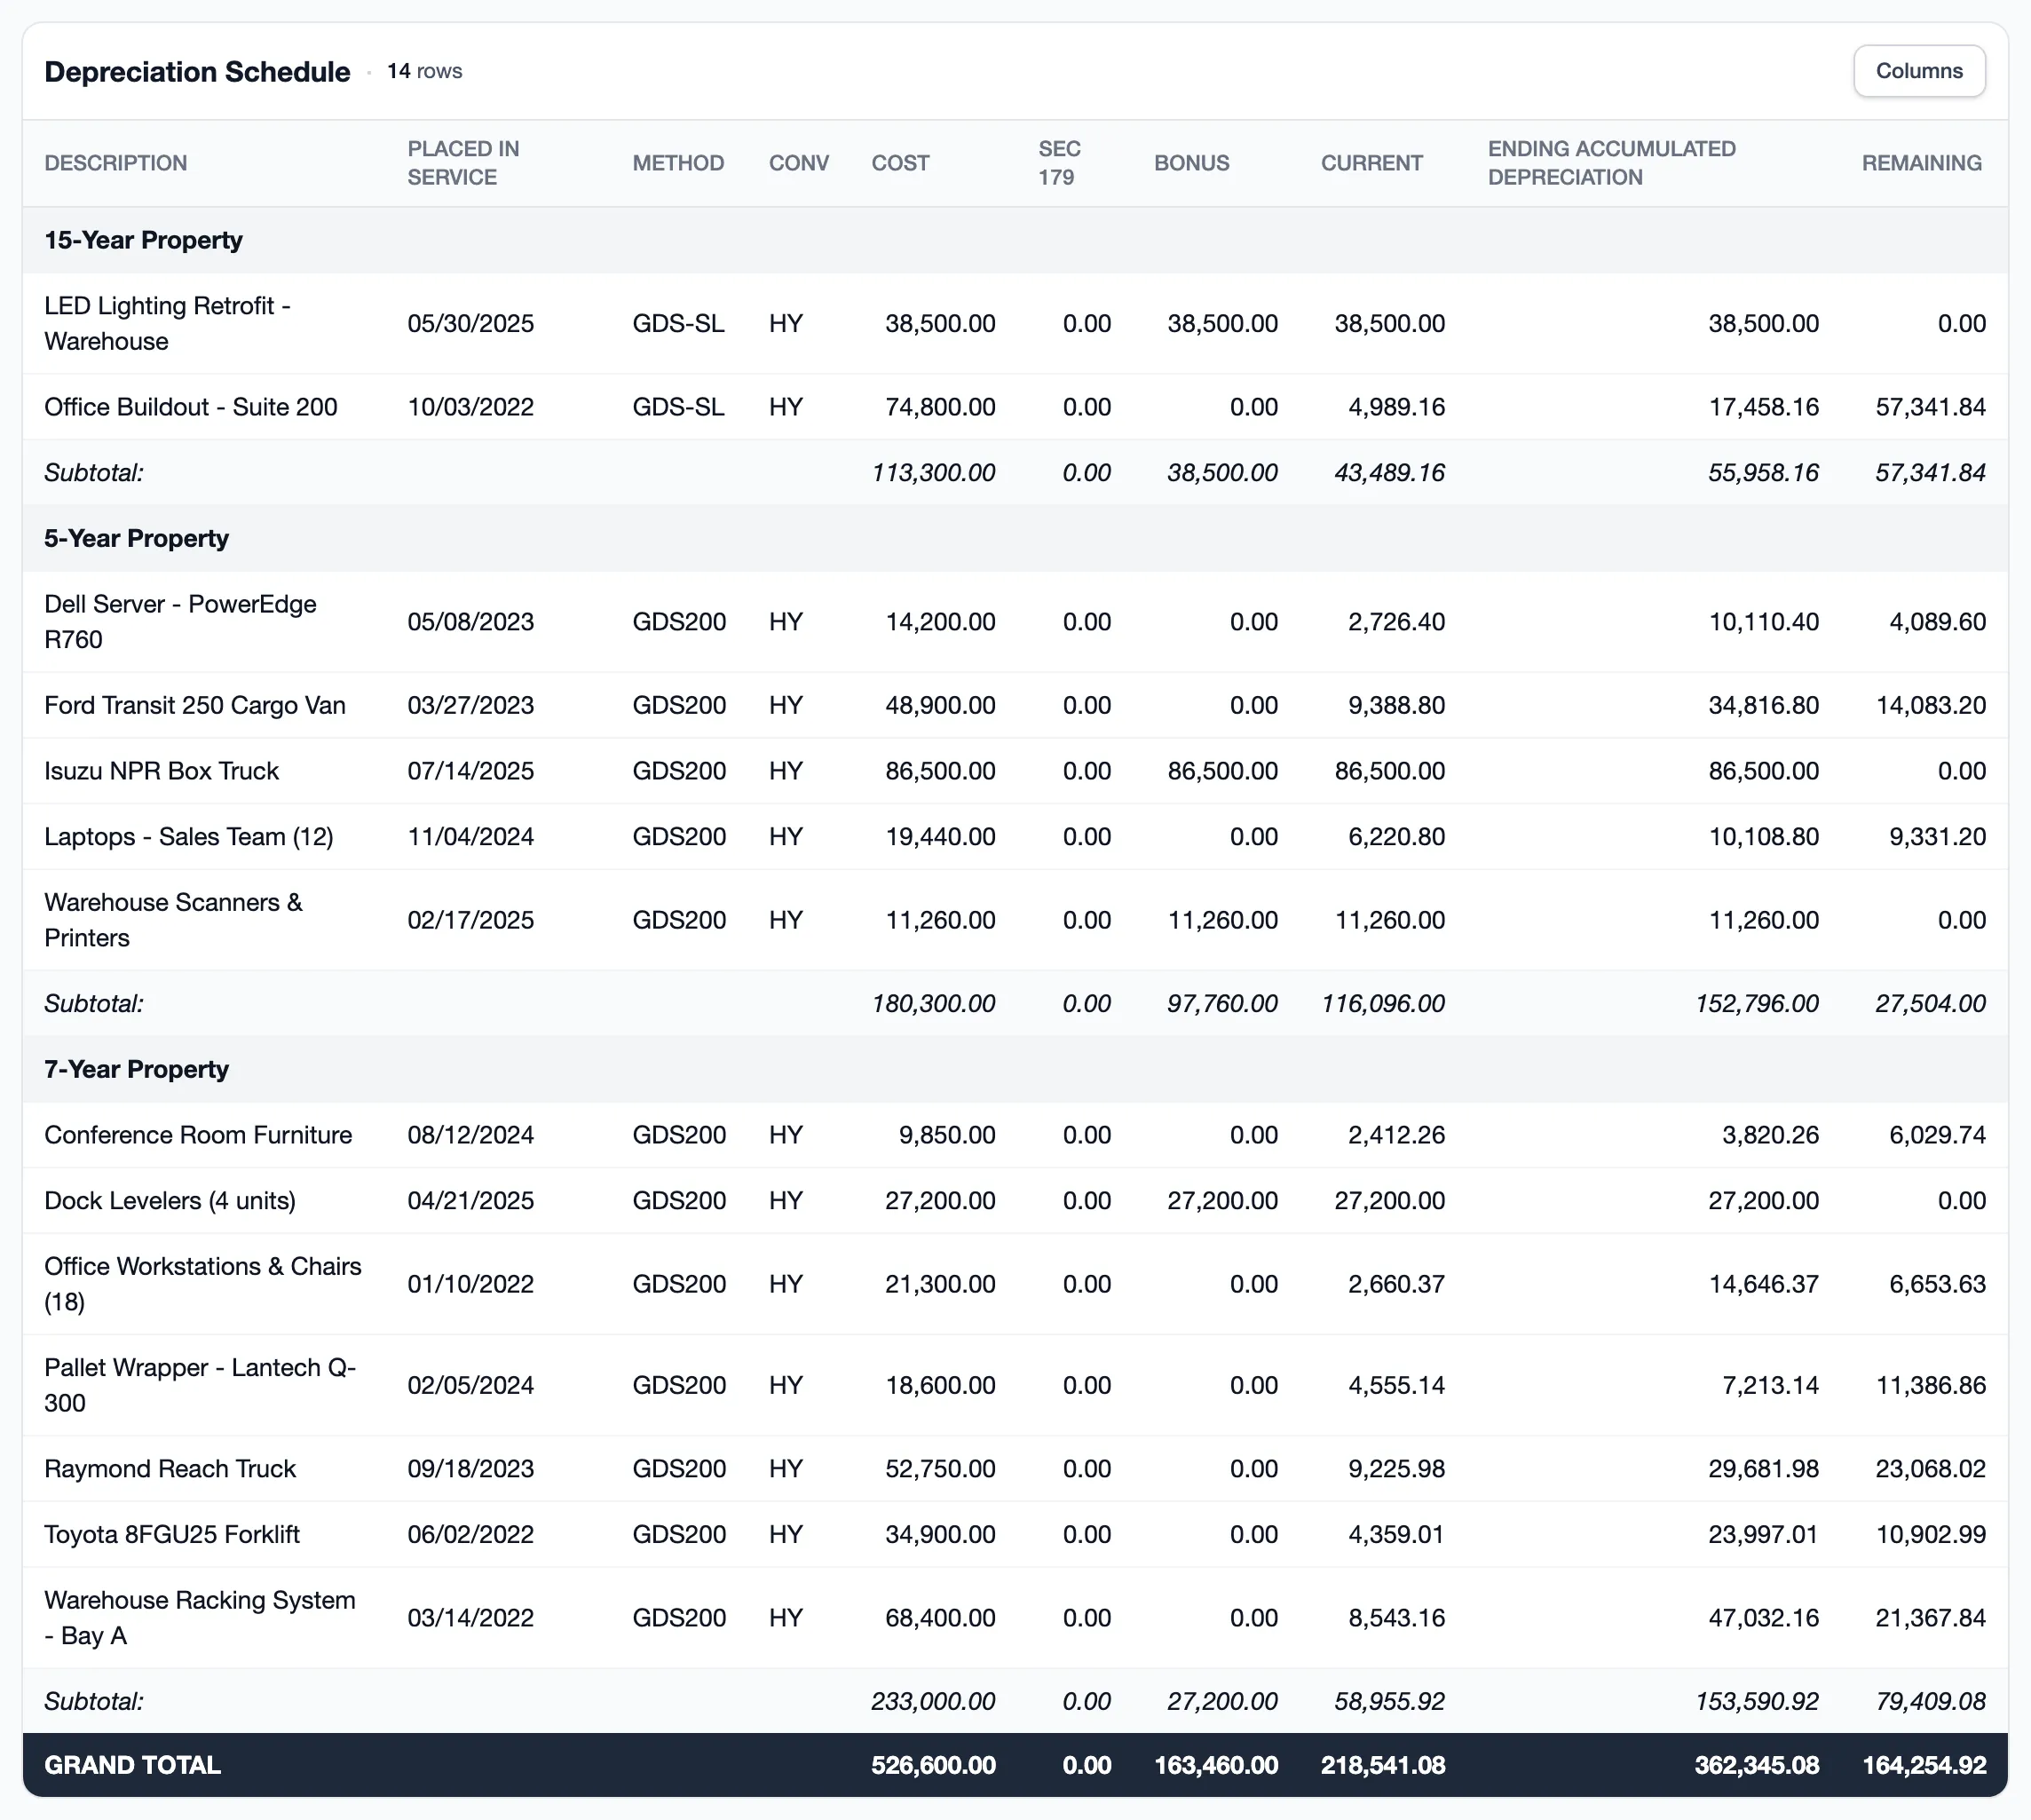Click the accumulated depreciation 17,458.16
Screen dimensions: 2031x1820
click(x=1763, y=407)
